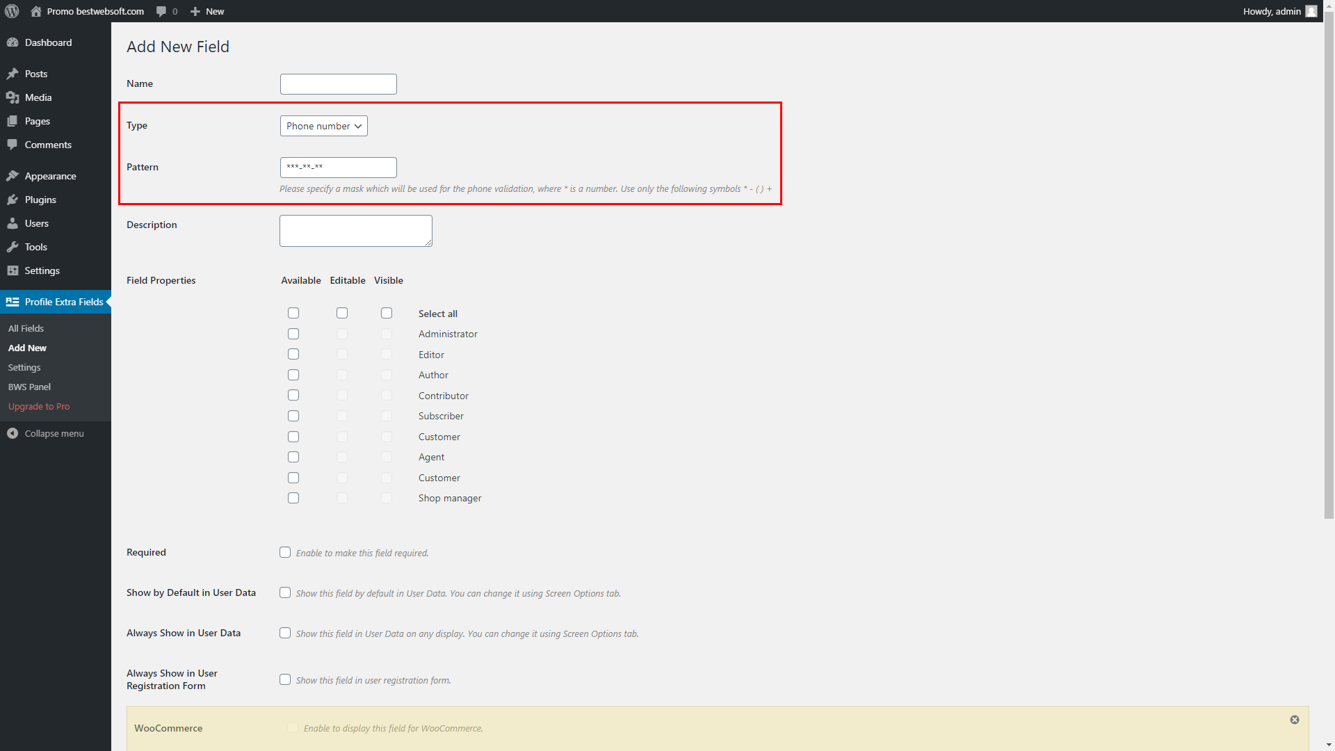The image size is (1335, 751).
Task: Open the BWS Panel submenu item
Action: coord(29,387)
